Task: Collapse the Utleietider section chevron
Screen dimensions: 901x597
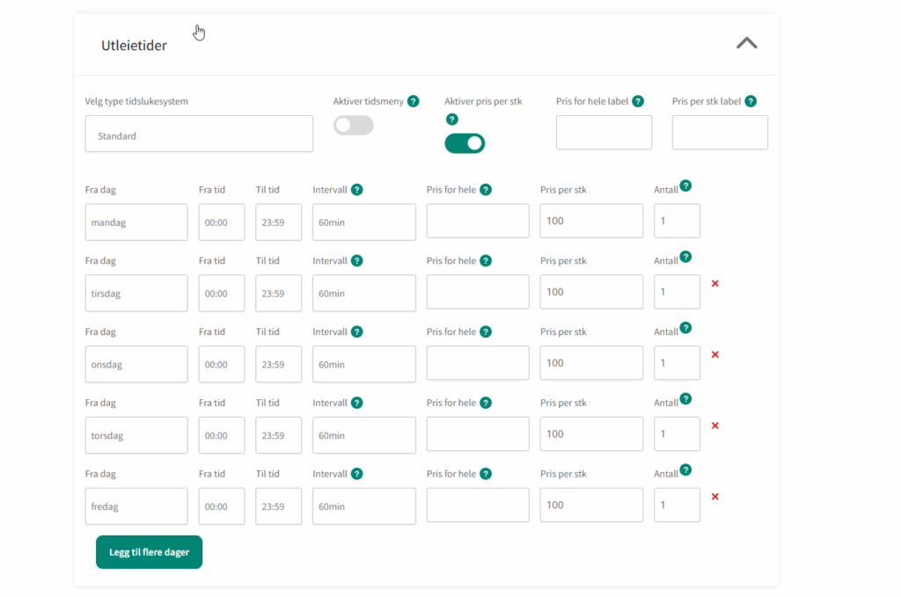Action: (x=746, y=43)
